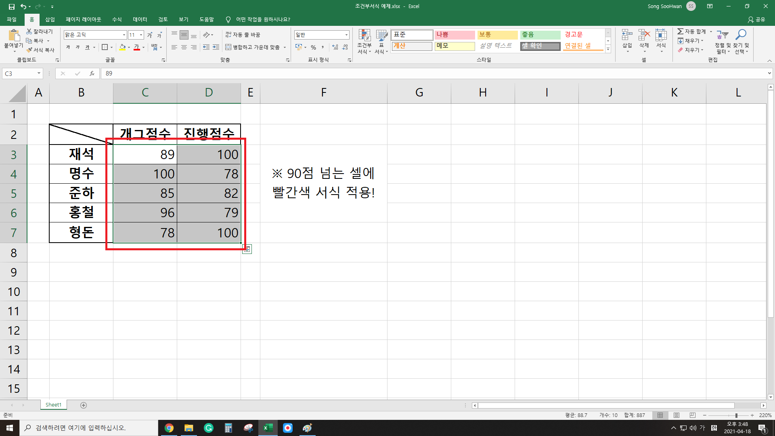The height and width of the screenshot is (436, 775).
Task: Click the Format Painter (서식 복사) icon
Action: click(x=40, y=50)
